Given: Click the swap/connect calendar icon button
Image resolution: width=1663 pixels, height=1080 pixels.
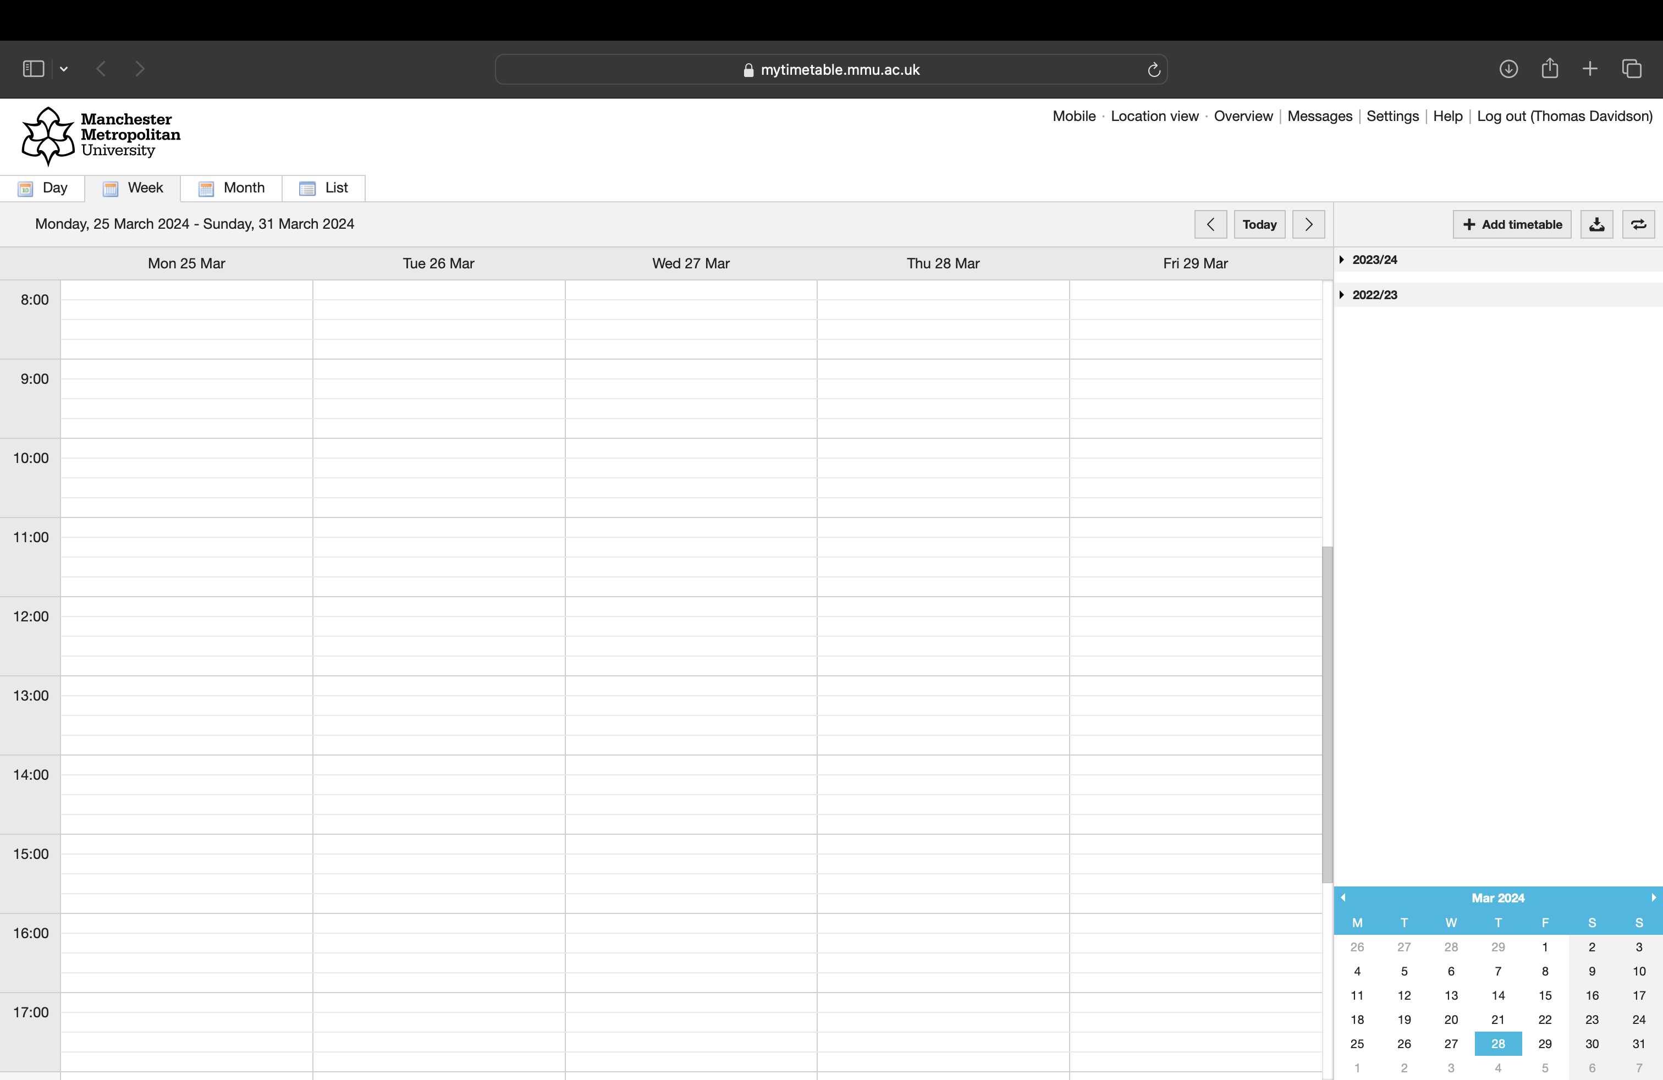Looking at the screenshot, I should pos(1638,224).
